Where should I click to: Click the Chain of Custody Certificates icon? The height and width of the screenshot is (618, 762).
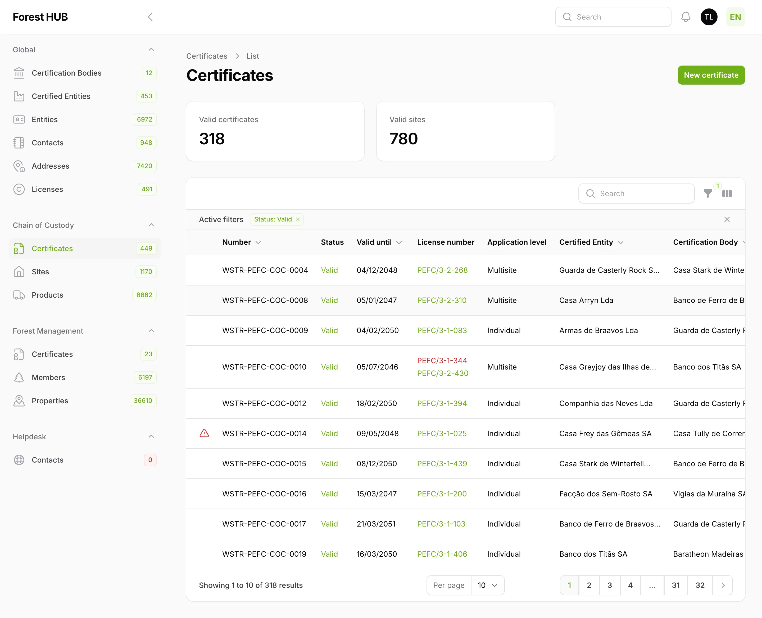19,248
